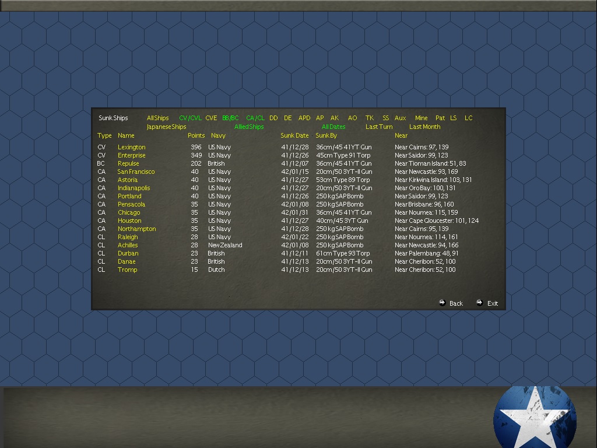Open the Northampton ship entry

136,229
